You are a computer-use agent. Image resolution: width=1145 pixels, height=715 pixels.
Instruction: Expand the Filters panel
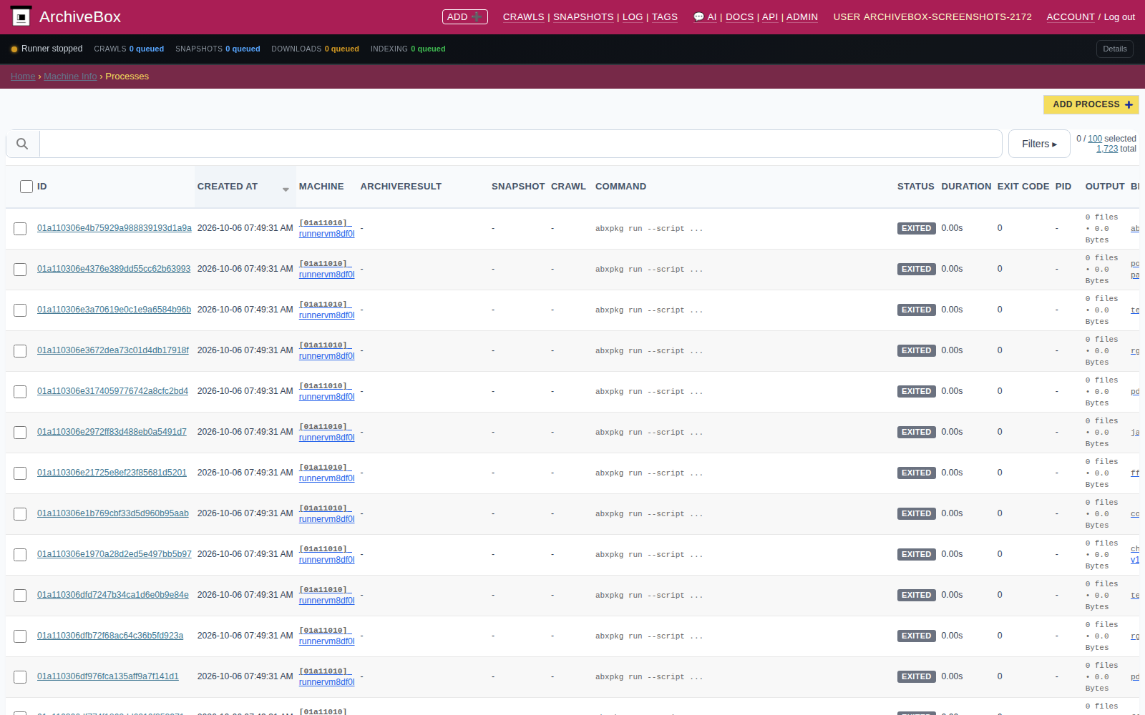pyautogui.click(x=1039, y=144)
